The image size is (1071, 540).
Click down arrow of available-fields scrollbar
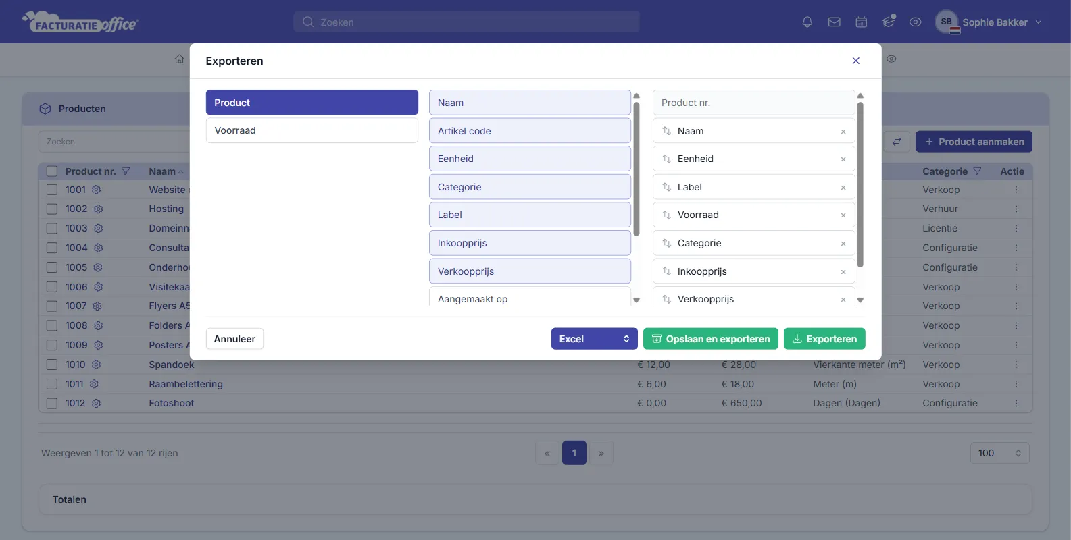(637, 300)
